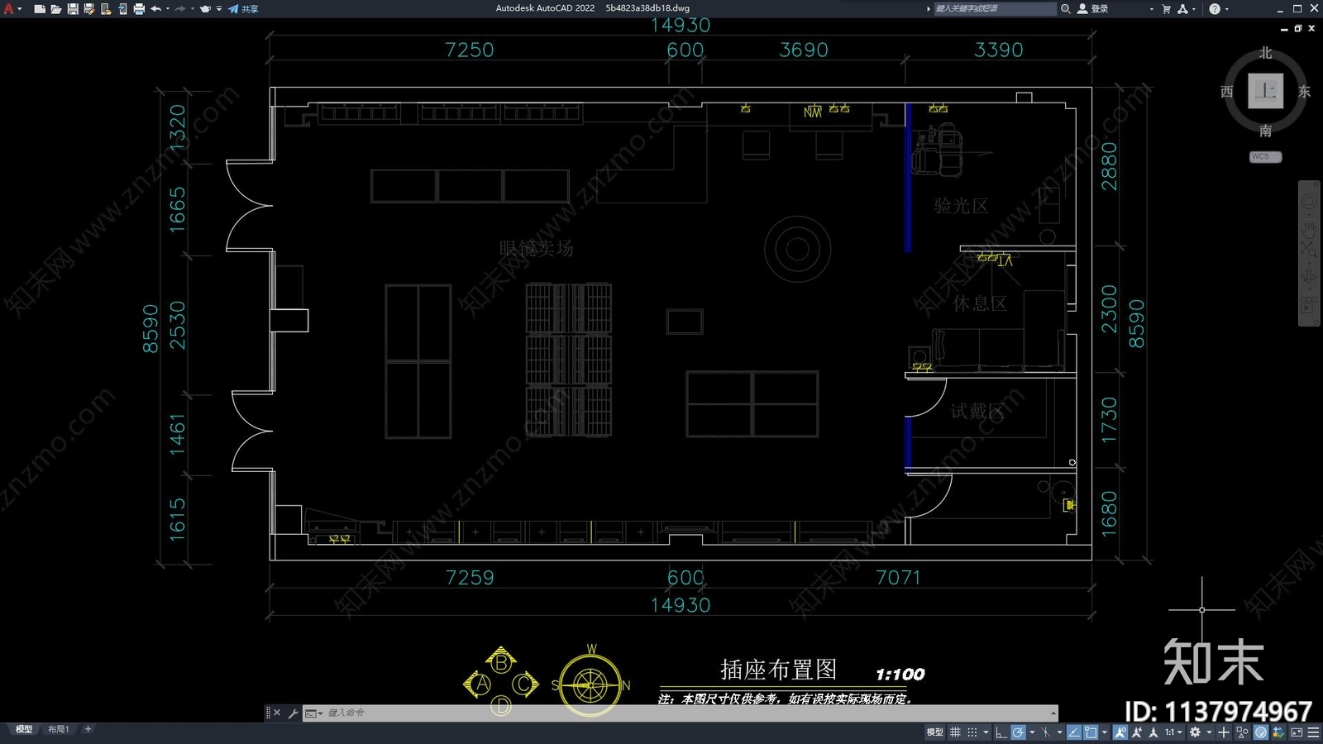Click annotation monitor plus icon
The image size is (1323, 744).
pyautogui.click(x=1224, y=732)
